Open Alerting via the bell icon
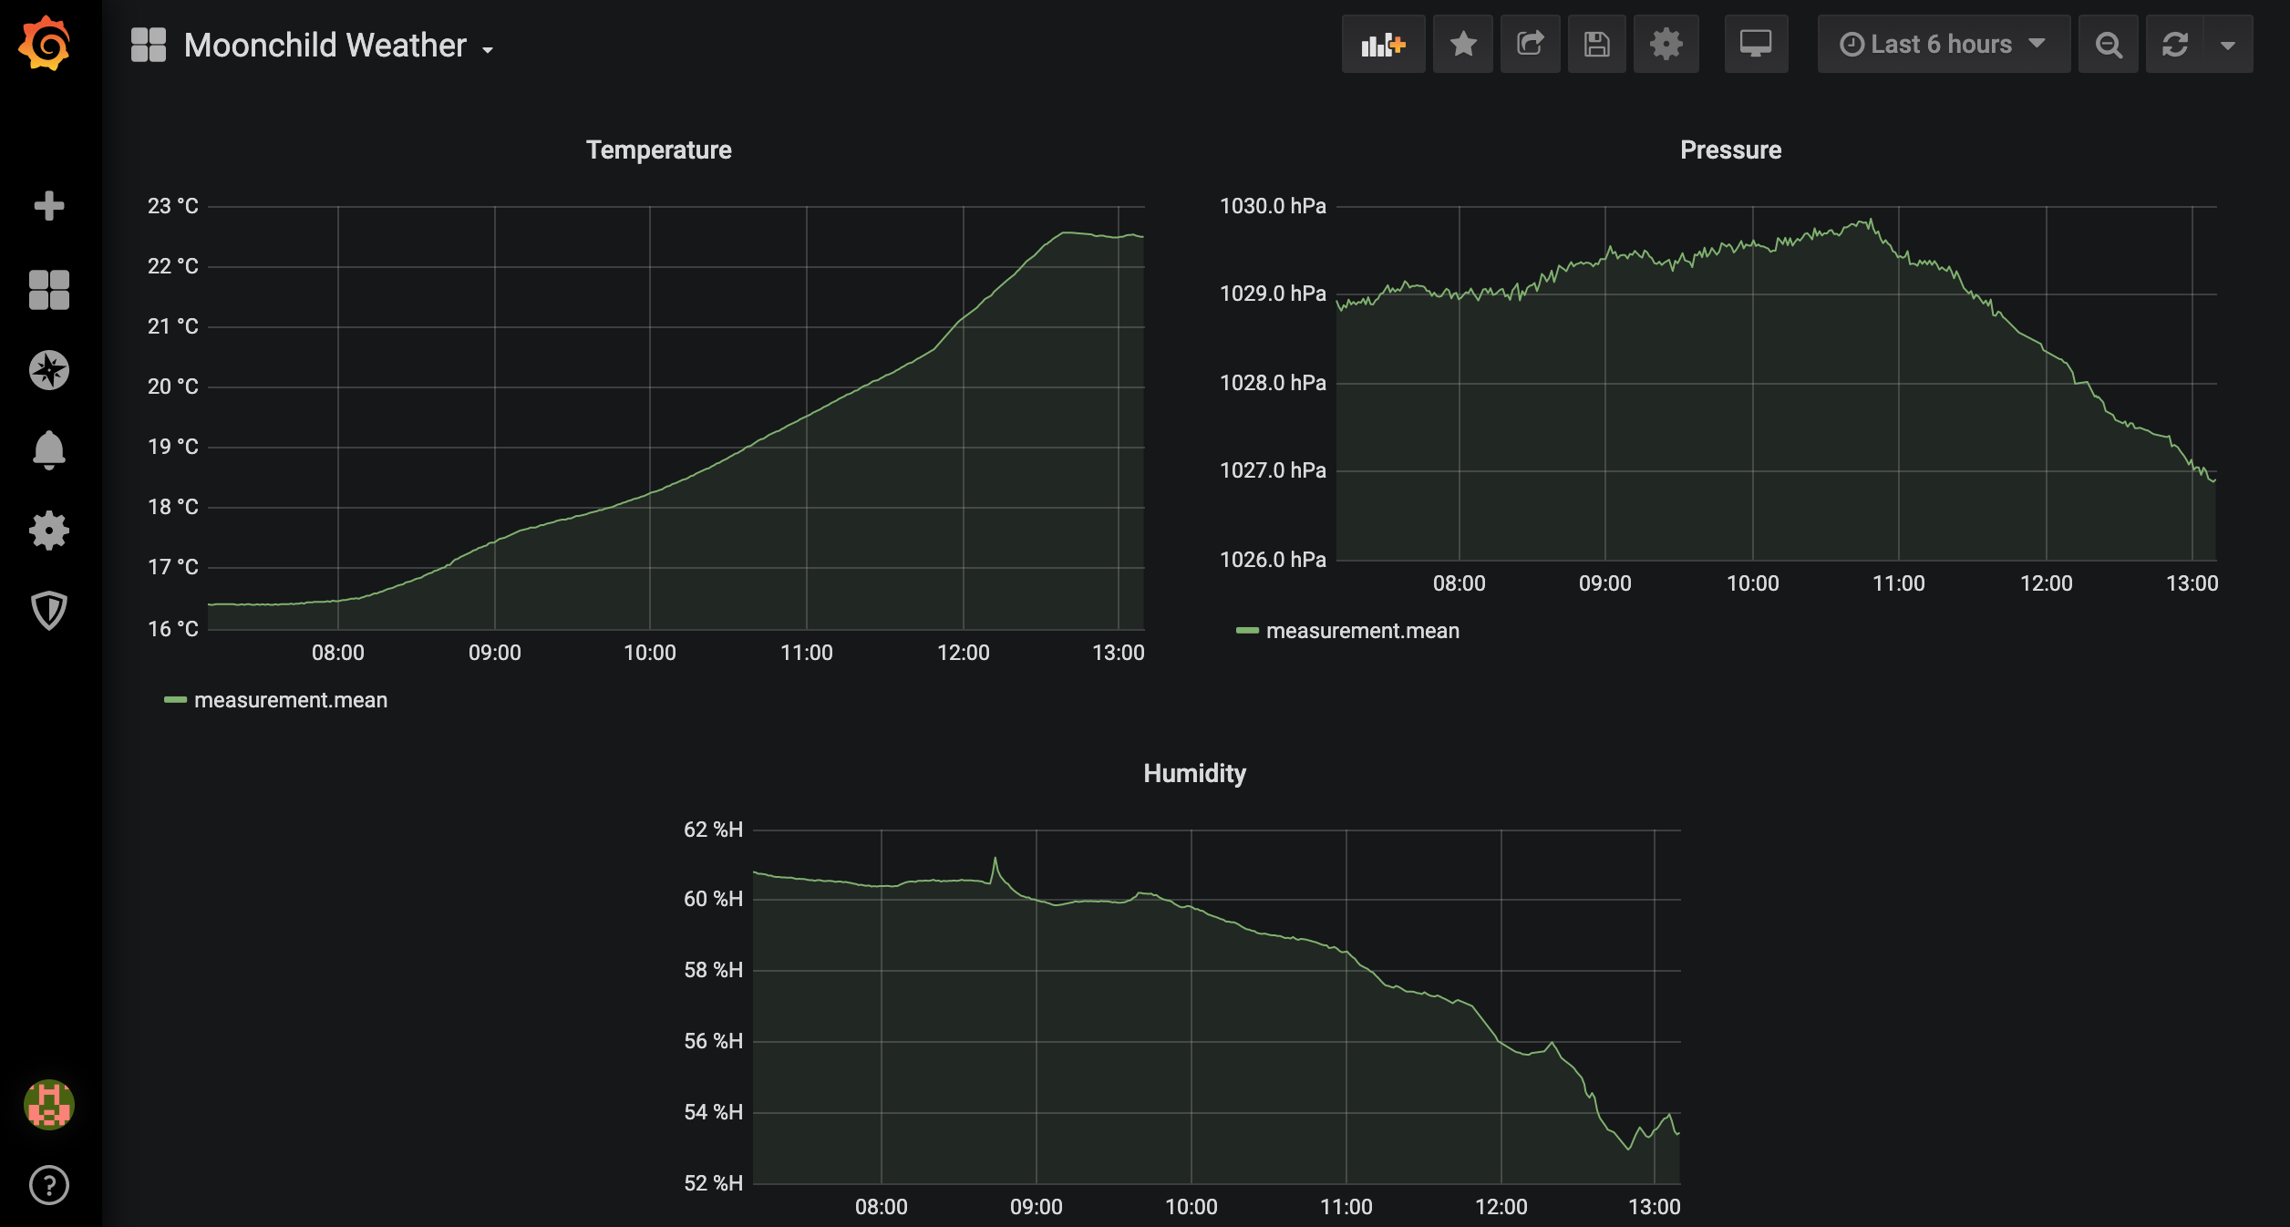Screen dimensions: 2290x1227 48,450
